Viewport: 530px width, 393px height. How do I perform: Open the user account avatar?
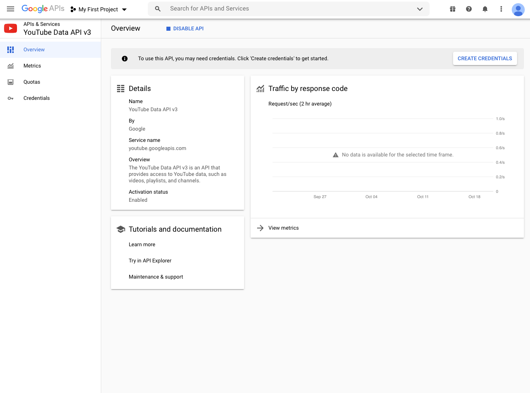[518, 9]
